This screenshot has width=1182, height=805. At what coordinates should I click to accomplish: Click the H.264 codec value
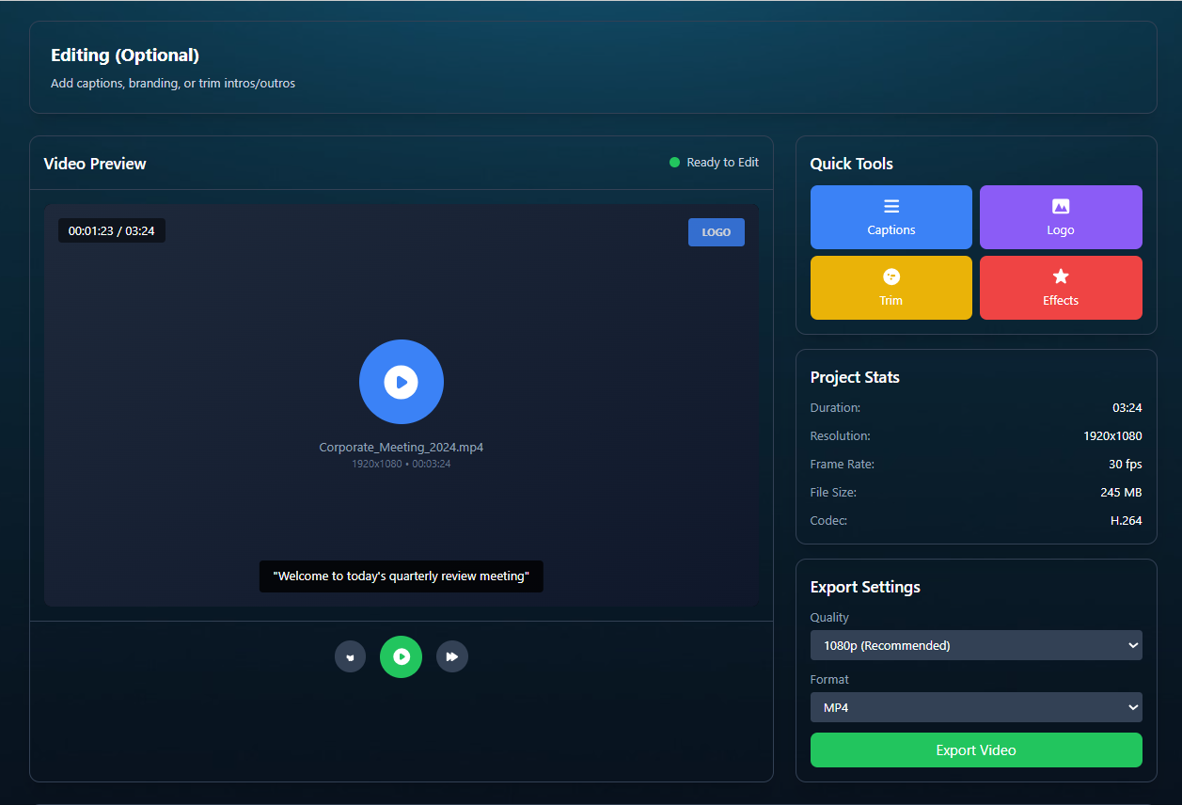point(1126,521)
